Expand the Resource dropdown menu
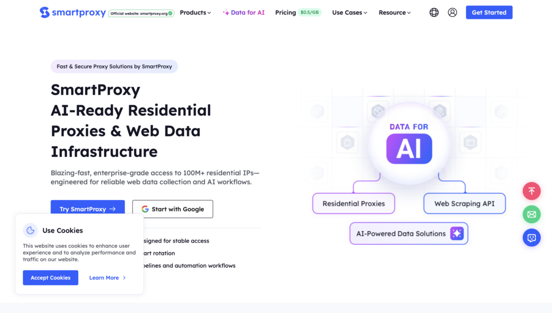Screen dimensions: 552x313 tap(395, 12)
